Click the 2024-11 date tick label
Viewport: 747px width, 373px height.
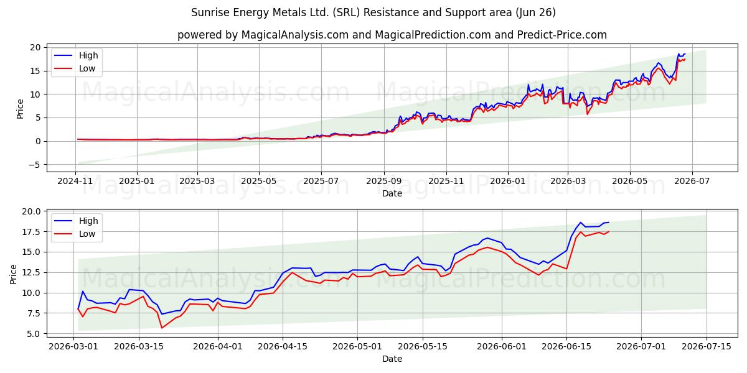(x=76, y=181)
